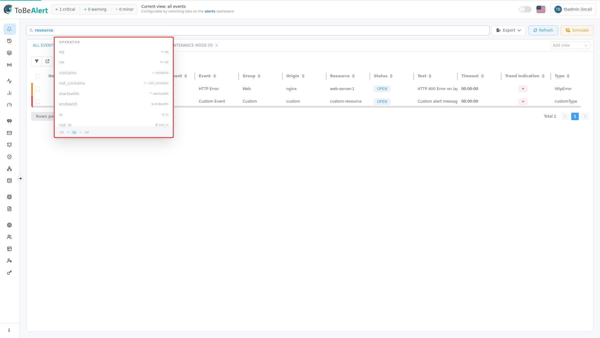Image resolution: width=600 pixels, height=338 pixels.
Task: Check the select-all rows checkbox
Action: (38, 76)
